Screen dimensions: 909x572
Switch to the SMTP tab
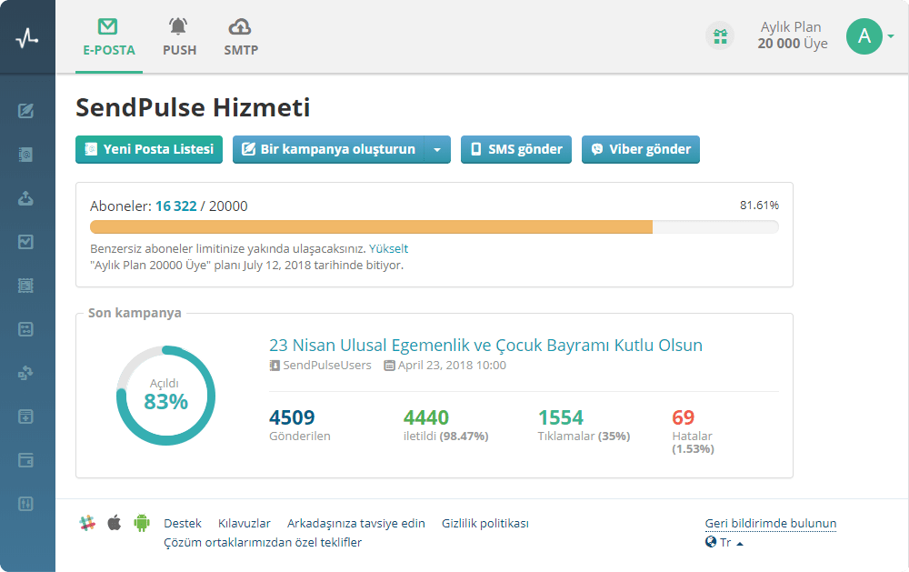(241, 37)
